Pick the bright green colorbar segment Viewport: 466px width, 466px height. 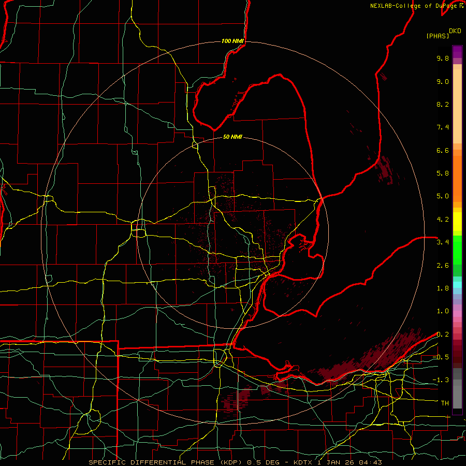pyautogui.click(x=457, y=250)
